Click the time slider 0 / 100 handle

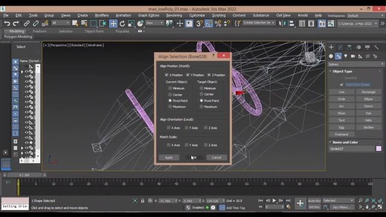[24, 175]
